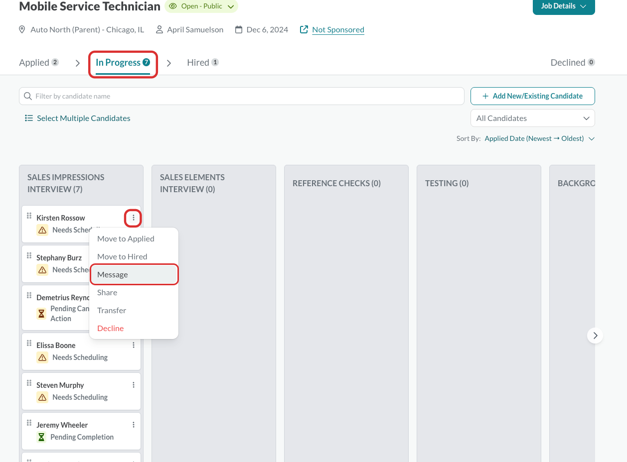Click the drag handle on Elissa Boone's card

tap(29, 343)
